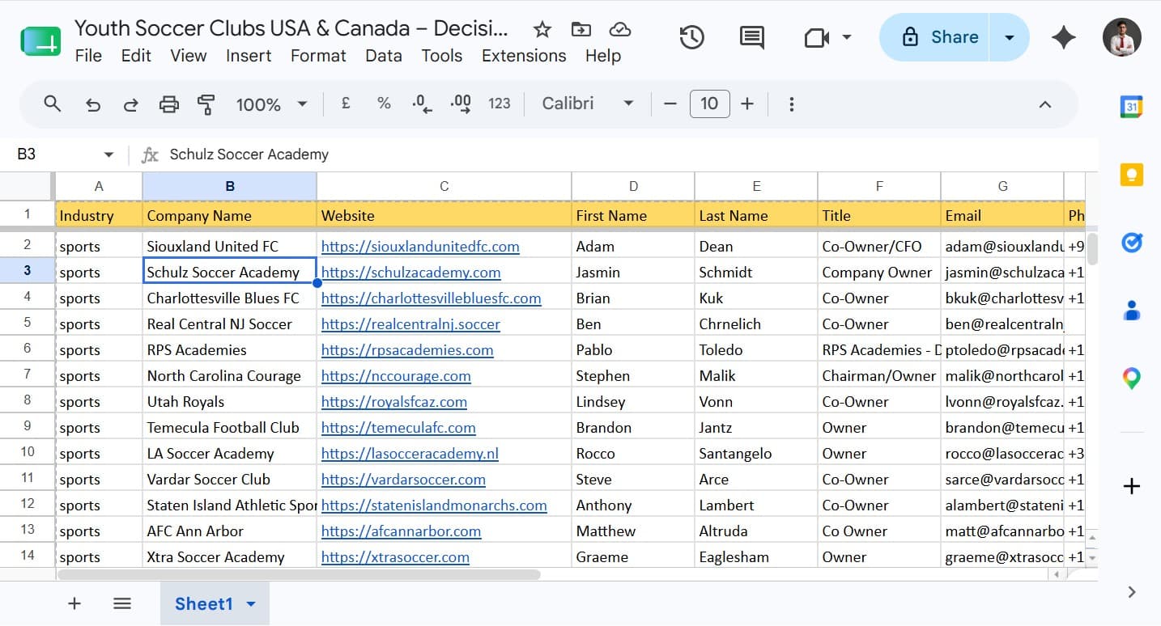The width and height of the screenshot is (1161, 626).
Task: Open the File menu
Action: tap(88, 56)
